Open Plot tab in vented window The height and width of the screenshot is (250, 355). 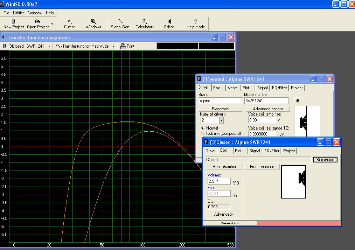246,88
